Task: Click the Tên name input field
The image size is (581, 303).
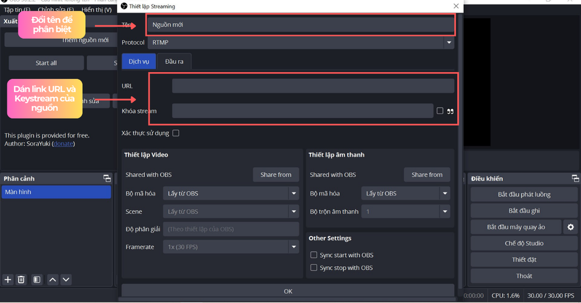Action: [301, 25]
